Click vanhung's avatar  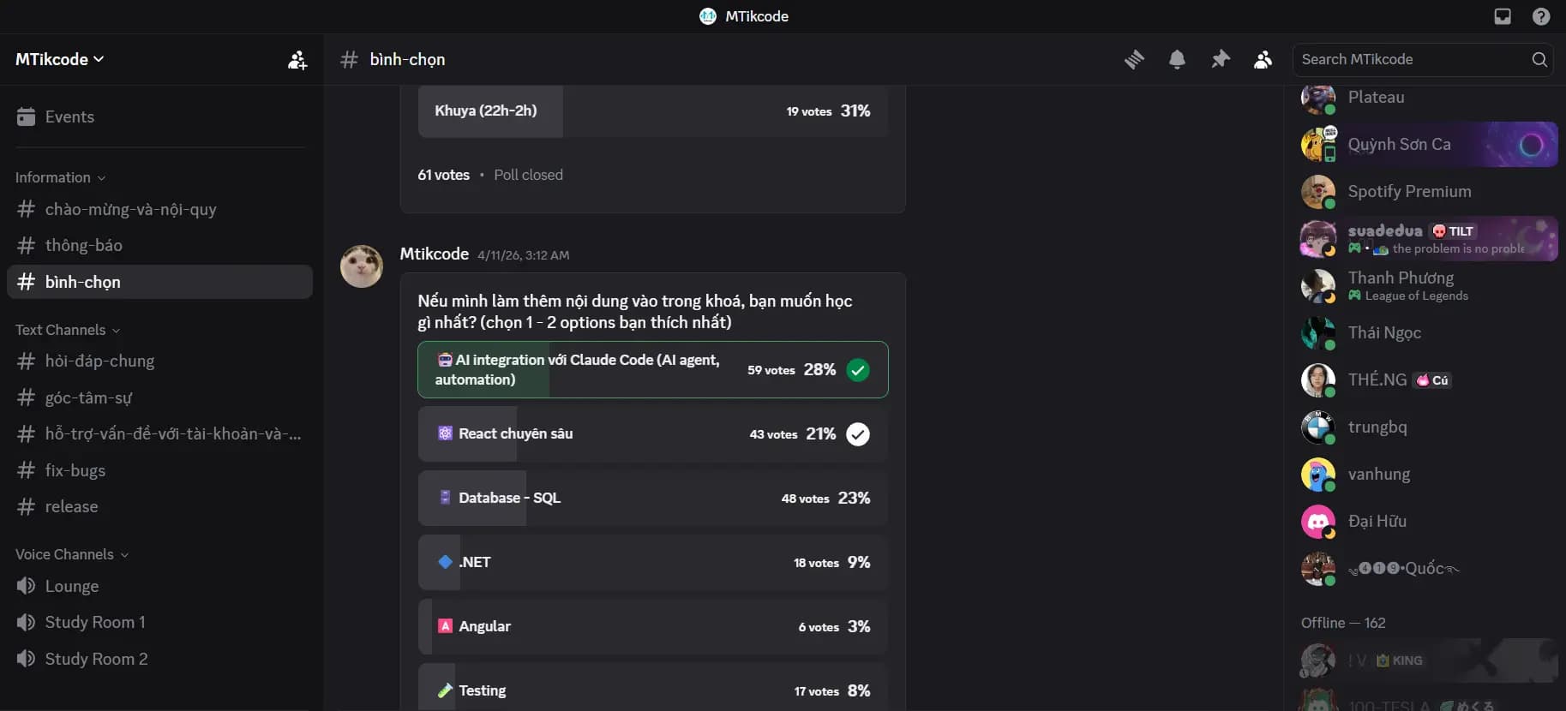(1317, 474)
